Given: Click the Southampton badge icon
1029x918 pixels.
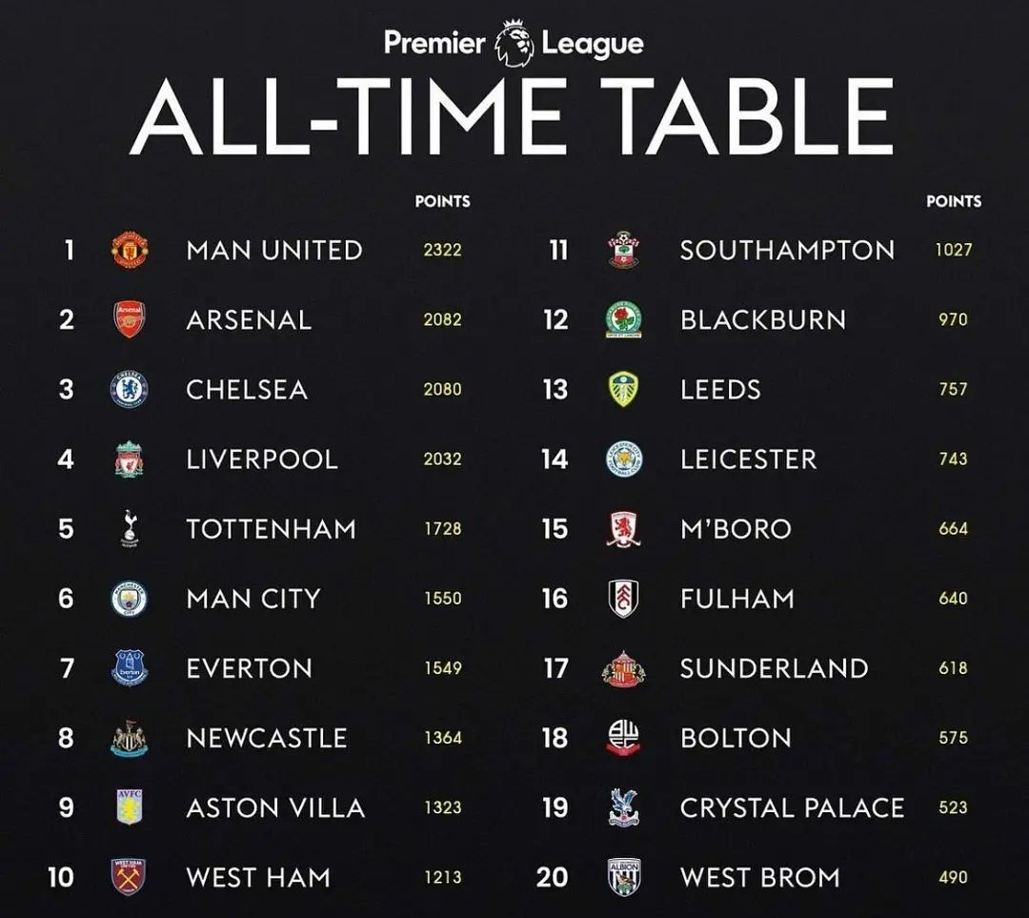Looking at the screenshot, I should pos(623,250).
